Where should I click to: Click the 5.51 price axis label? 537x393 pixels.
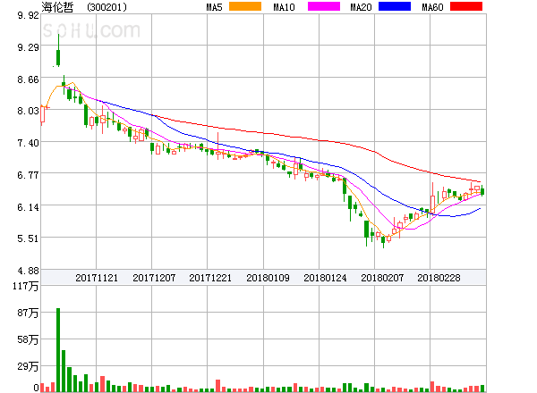(x=28, y=238)
